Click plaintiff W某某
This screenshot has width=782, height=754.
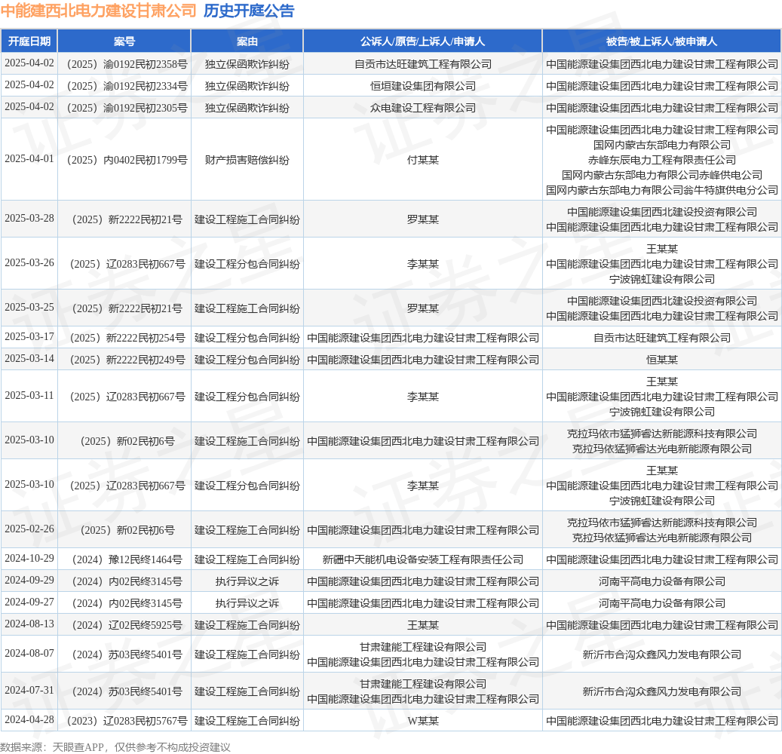pos(423,721)
